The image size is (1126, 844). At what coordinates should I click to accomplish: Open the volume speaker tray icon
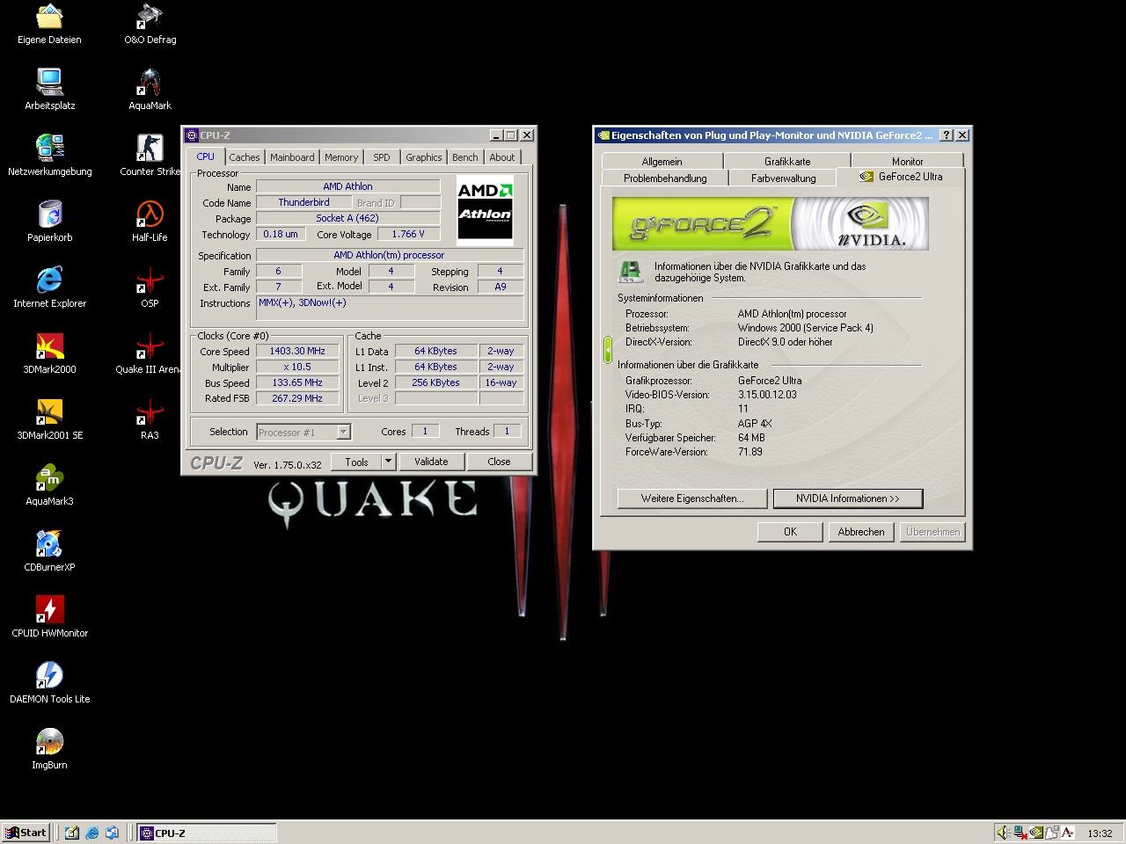tap(1004, 833)
